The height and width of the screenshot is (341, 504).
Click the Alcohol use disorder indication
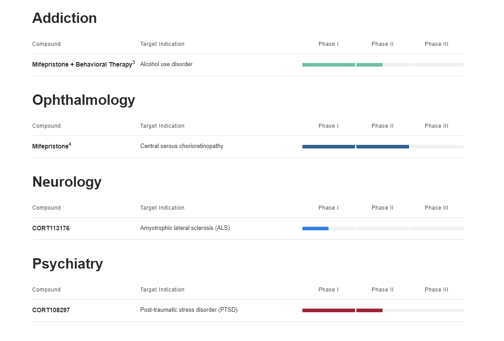tap(166, 64)
